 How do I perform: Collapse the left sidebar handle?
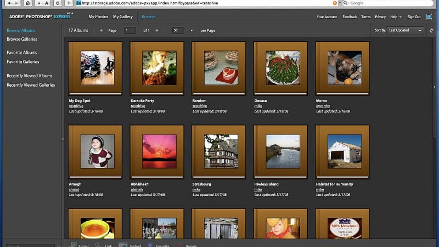coord(63,139)
